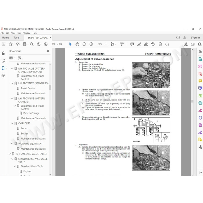Viewport: 203px width, 203px height.
Task: Click the page number input field
Action: coord(54,44)
